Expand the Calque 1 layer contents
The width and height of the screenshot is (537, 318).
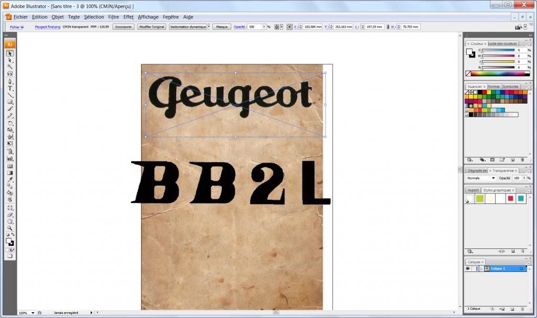click(x=481, y=269)
